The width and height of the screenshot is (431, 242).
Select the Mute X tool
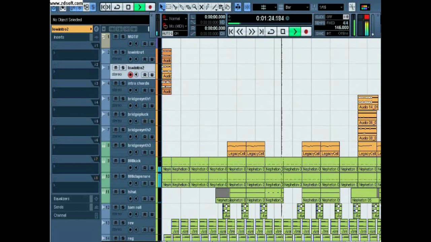click(201, 7)
